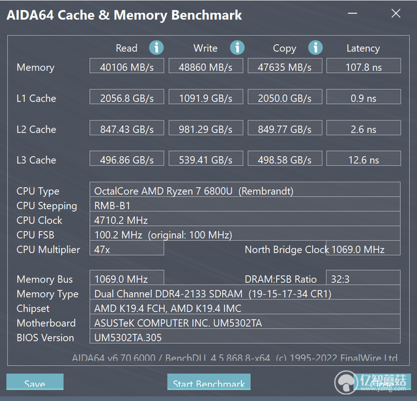The image size is (417, 401).
Task: Click the BIOS Version UM5302TA.305 field
Action: tap(245, 336)
